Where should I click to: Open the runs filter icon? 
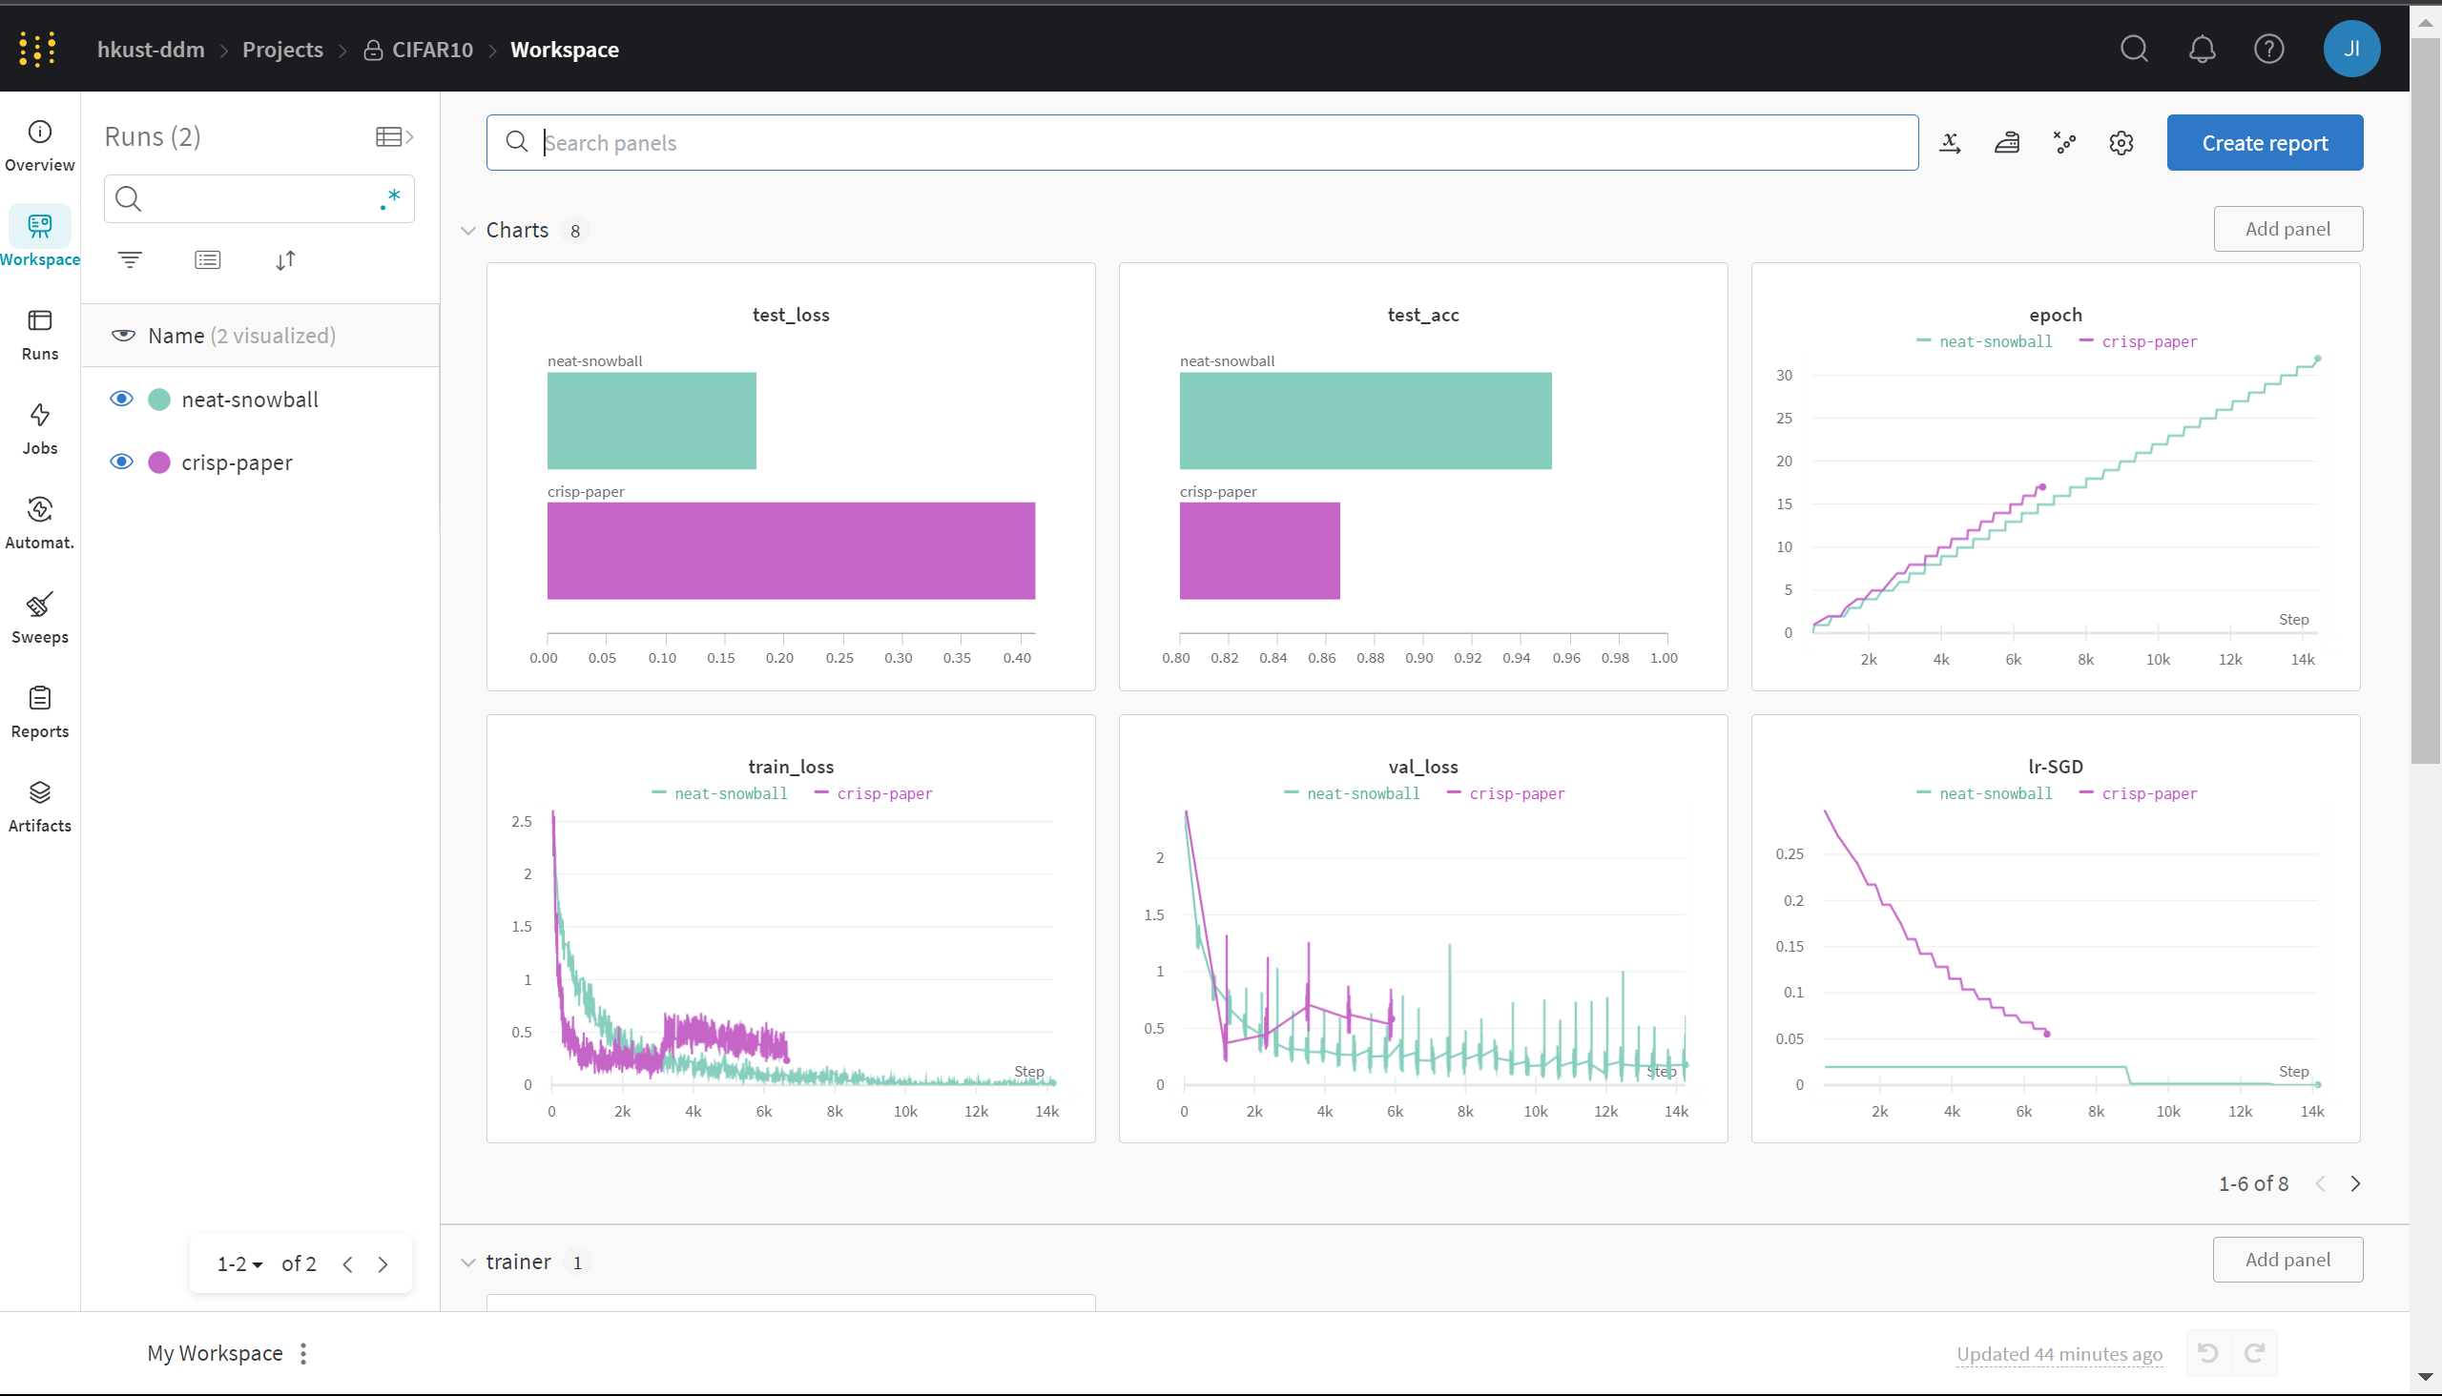pos(130,259)
